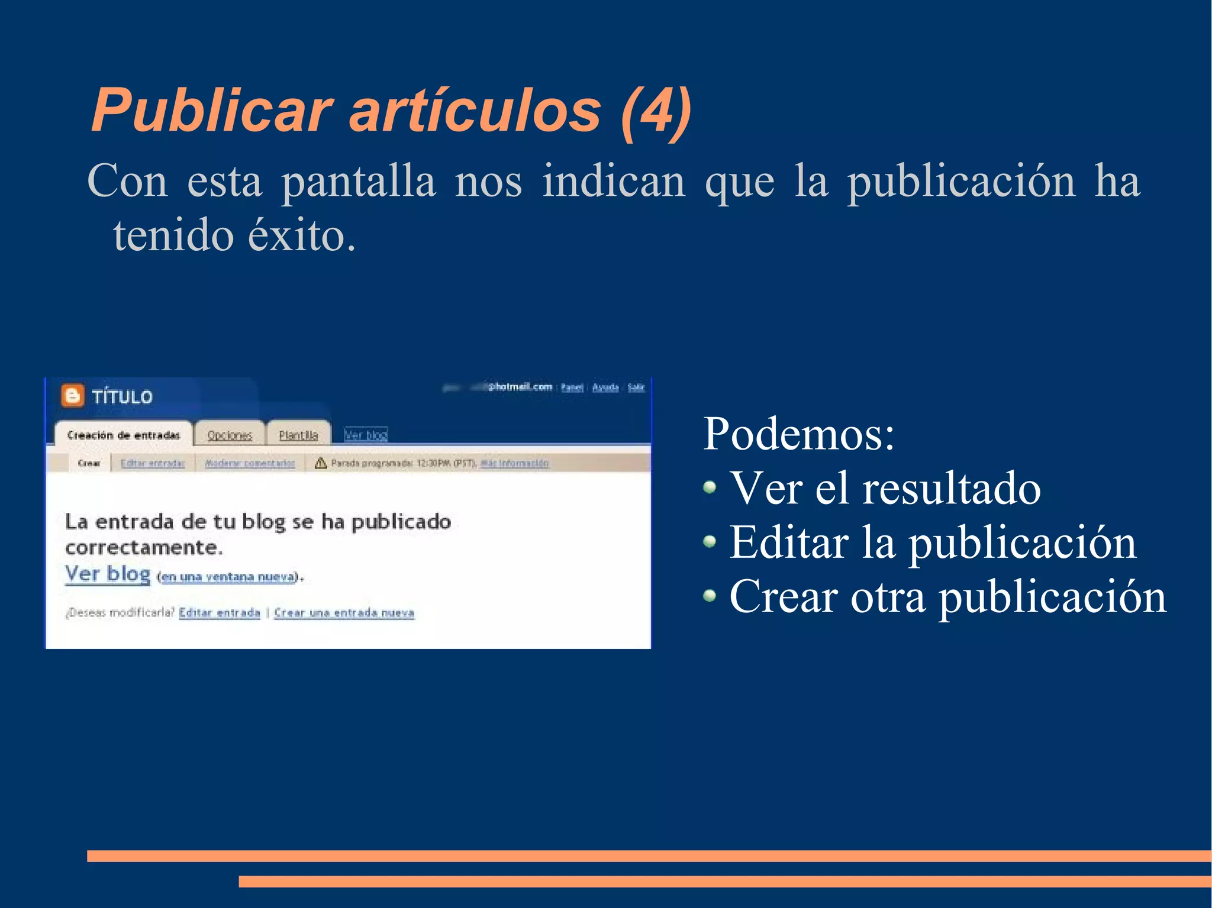Click the TÍTULO blog title text
The width and height of the screenshot is (1212, 908).
(122, 397)
